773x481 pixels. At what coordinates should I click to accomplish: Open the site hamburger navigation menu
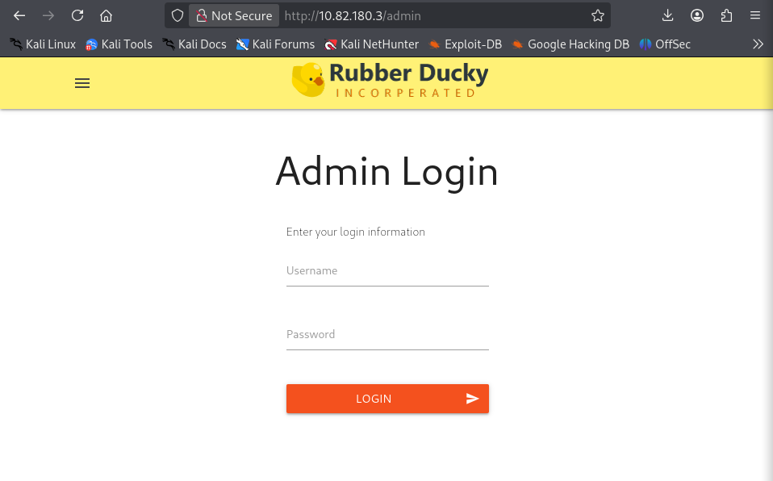point(82,83)
